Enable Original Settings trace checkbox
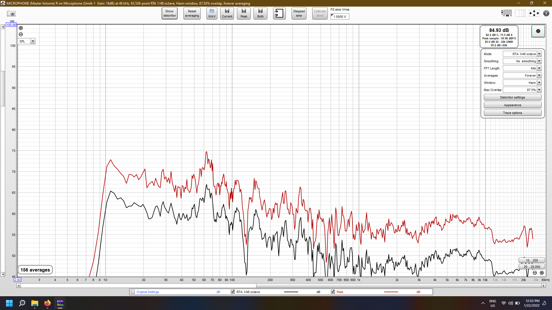Viewport: 552px width, 310px height. [133, 292]
